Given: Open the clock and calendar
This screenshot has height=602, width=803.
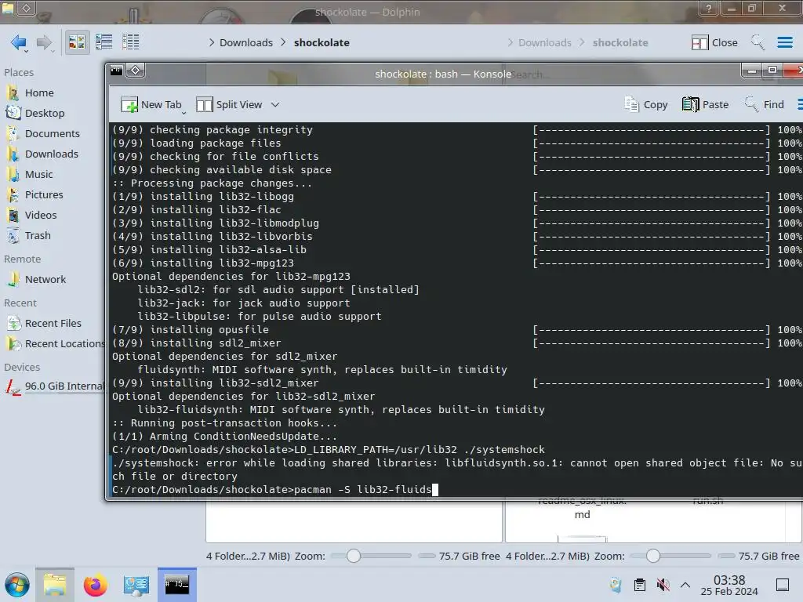Looking at the screenshot, I should tap(729, 585).
